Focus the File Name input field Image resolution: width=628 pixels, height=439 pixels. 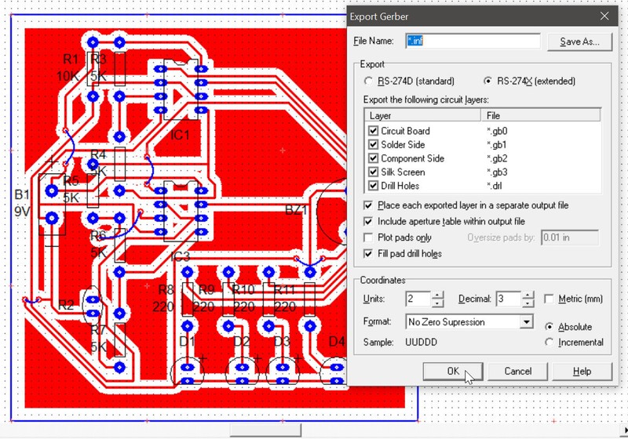[473, 41]
